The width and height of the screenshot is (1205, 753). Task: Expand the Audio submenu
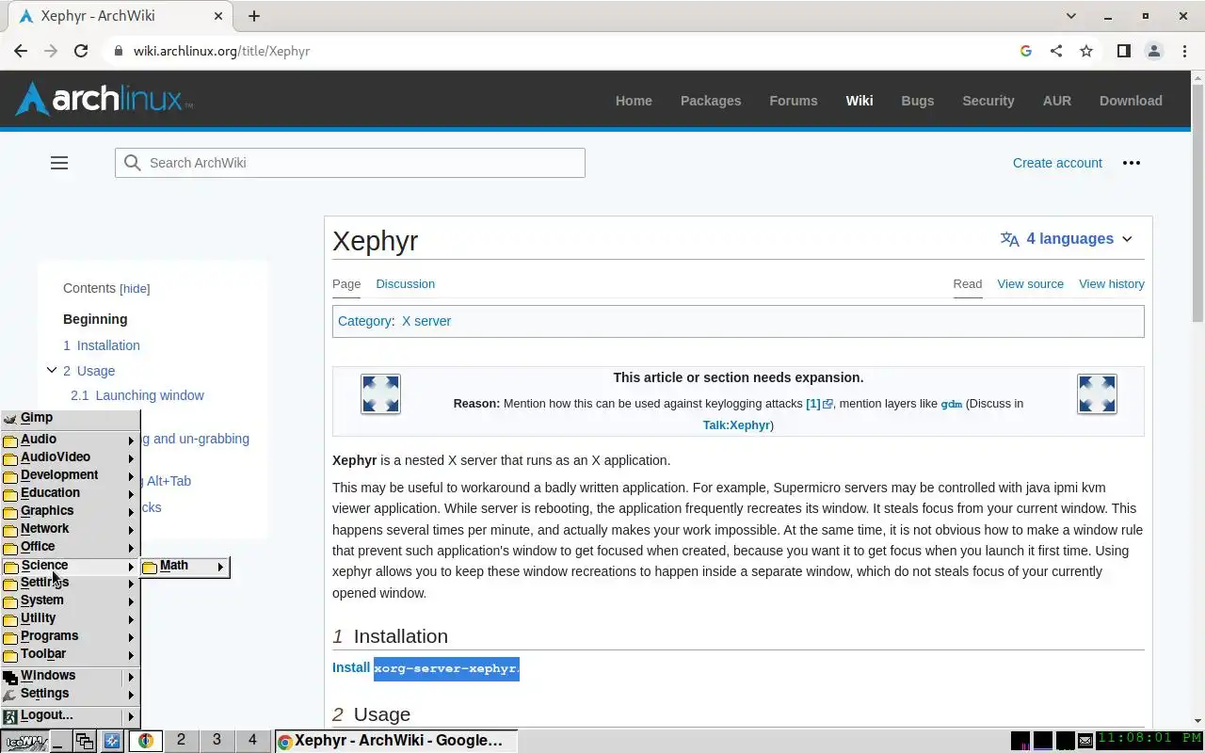click(70, 440)
